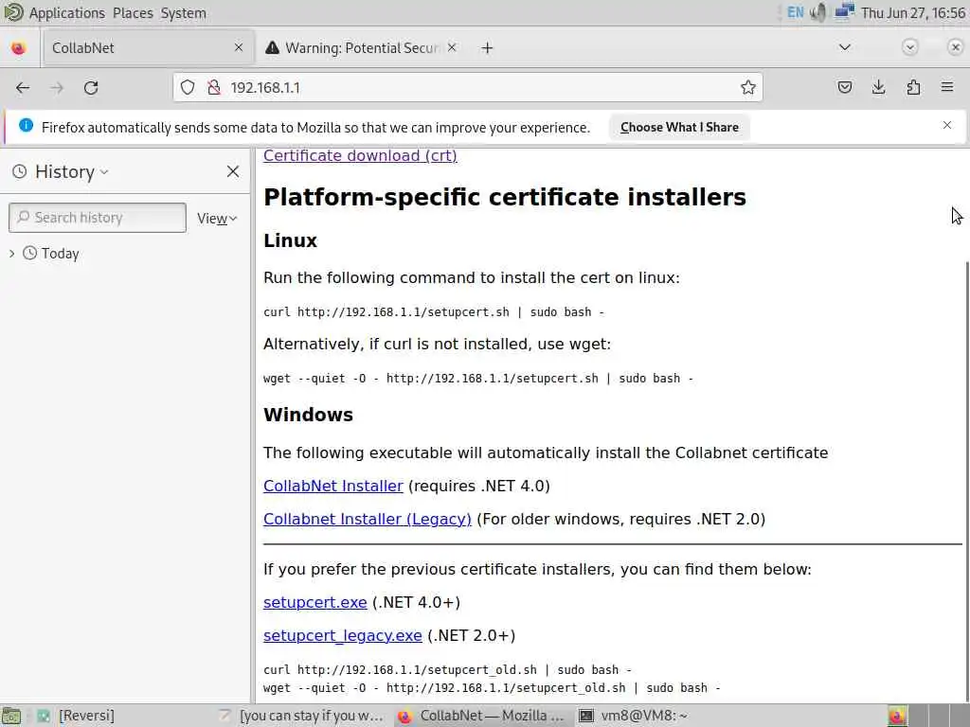Screen dimensions: 970x727
Task: Click the wget setupcert_old.sh command line
Action: click(492, 688)
